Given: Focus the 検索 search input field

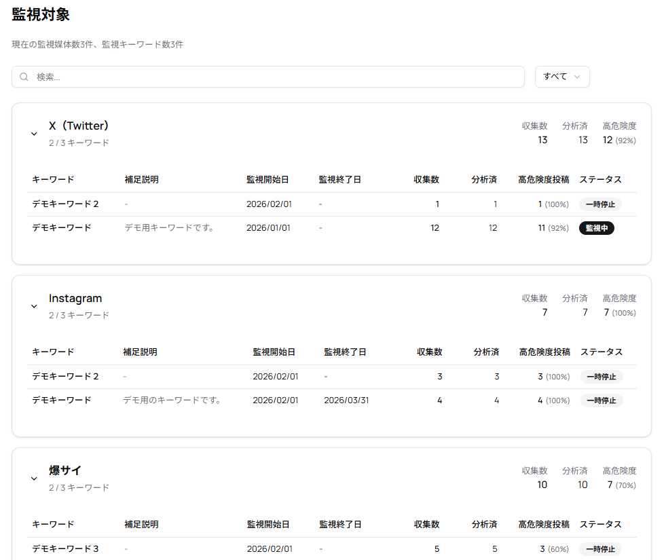Looking at the screenshot, I should [x=272, y=77].
